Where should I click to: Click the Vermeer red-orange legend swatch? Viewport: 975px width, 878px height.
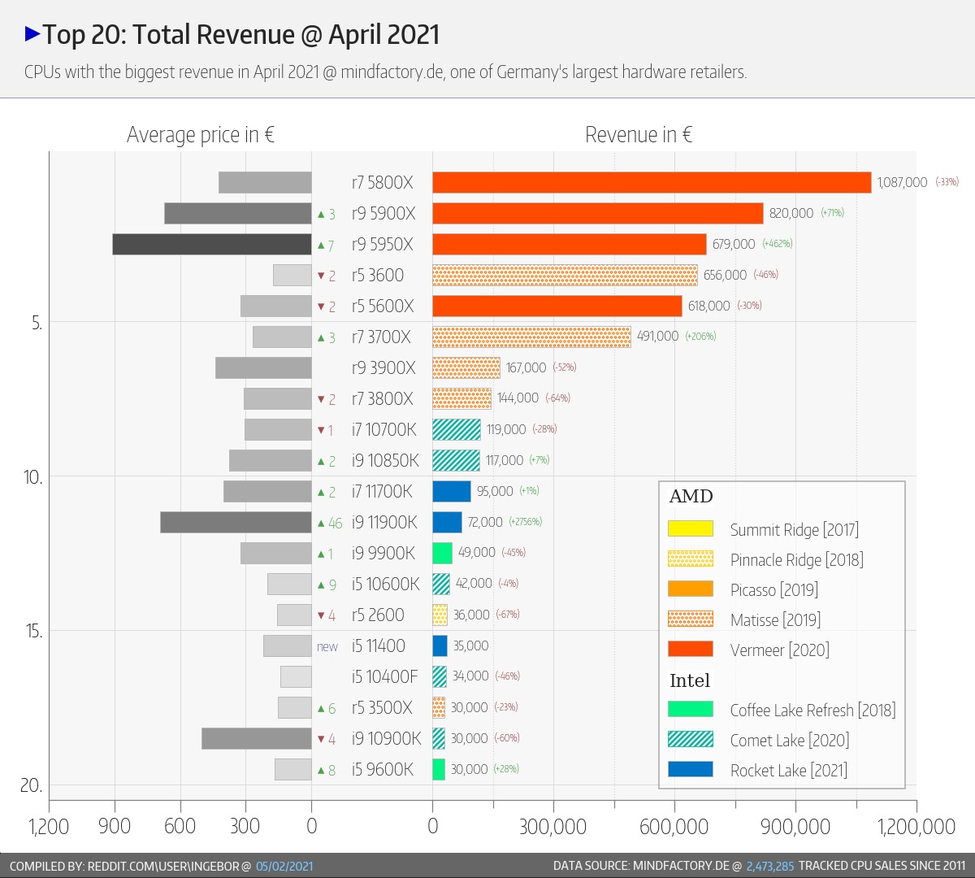(690, 649)
